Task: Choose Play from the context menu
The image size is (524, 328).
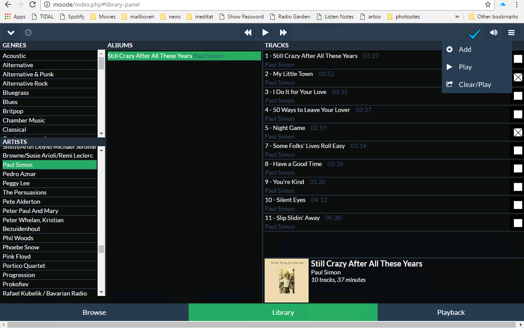Action: (477, 67)
